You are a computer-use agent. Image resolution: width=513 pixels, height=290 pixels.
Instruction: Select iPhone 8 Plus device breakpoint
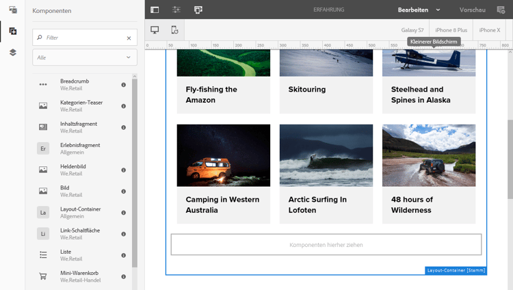click(451, 30)
